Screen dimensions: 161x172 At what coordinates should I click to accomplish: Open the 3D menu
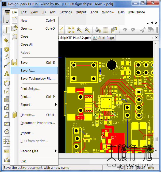[x=44, y=12]
